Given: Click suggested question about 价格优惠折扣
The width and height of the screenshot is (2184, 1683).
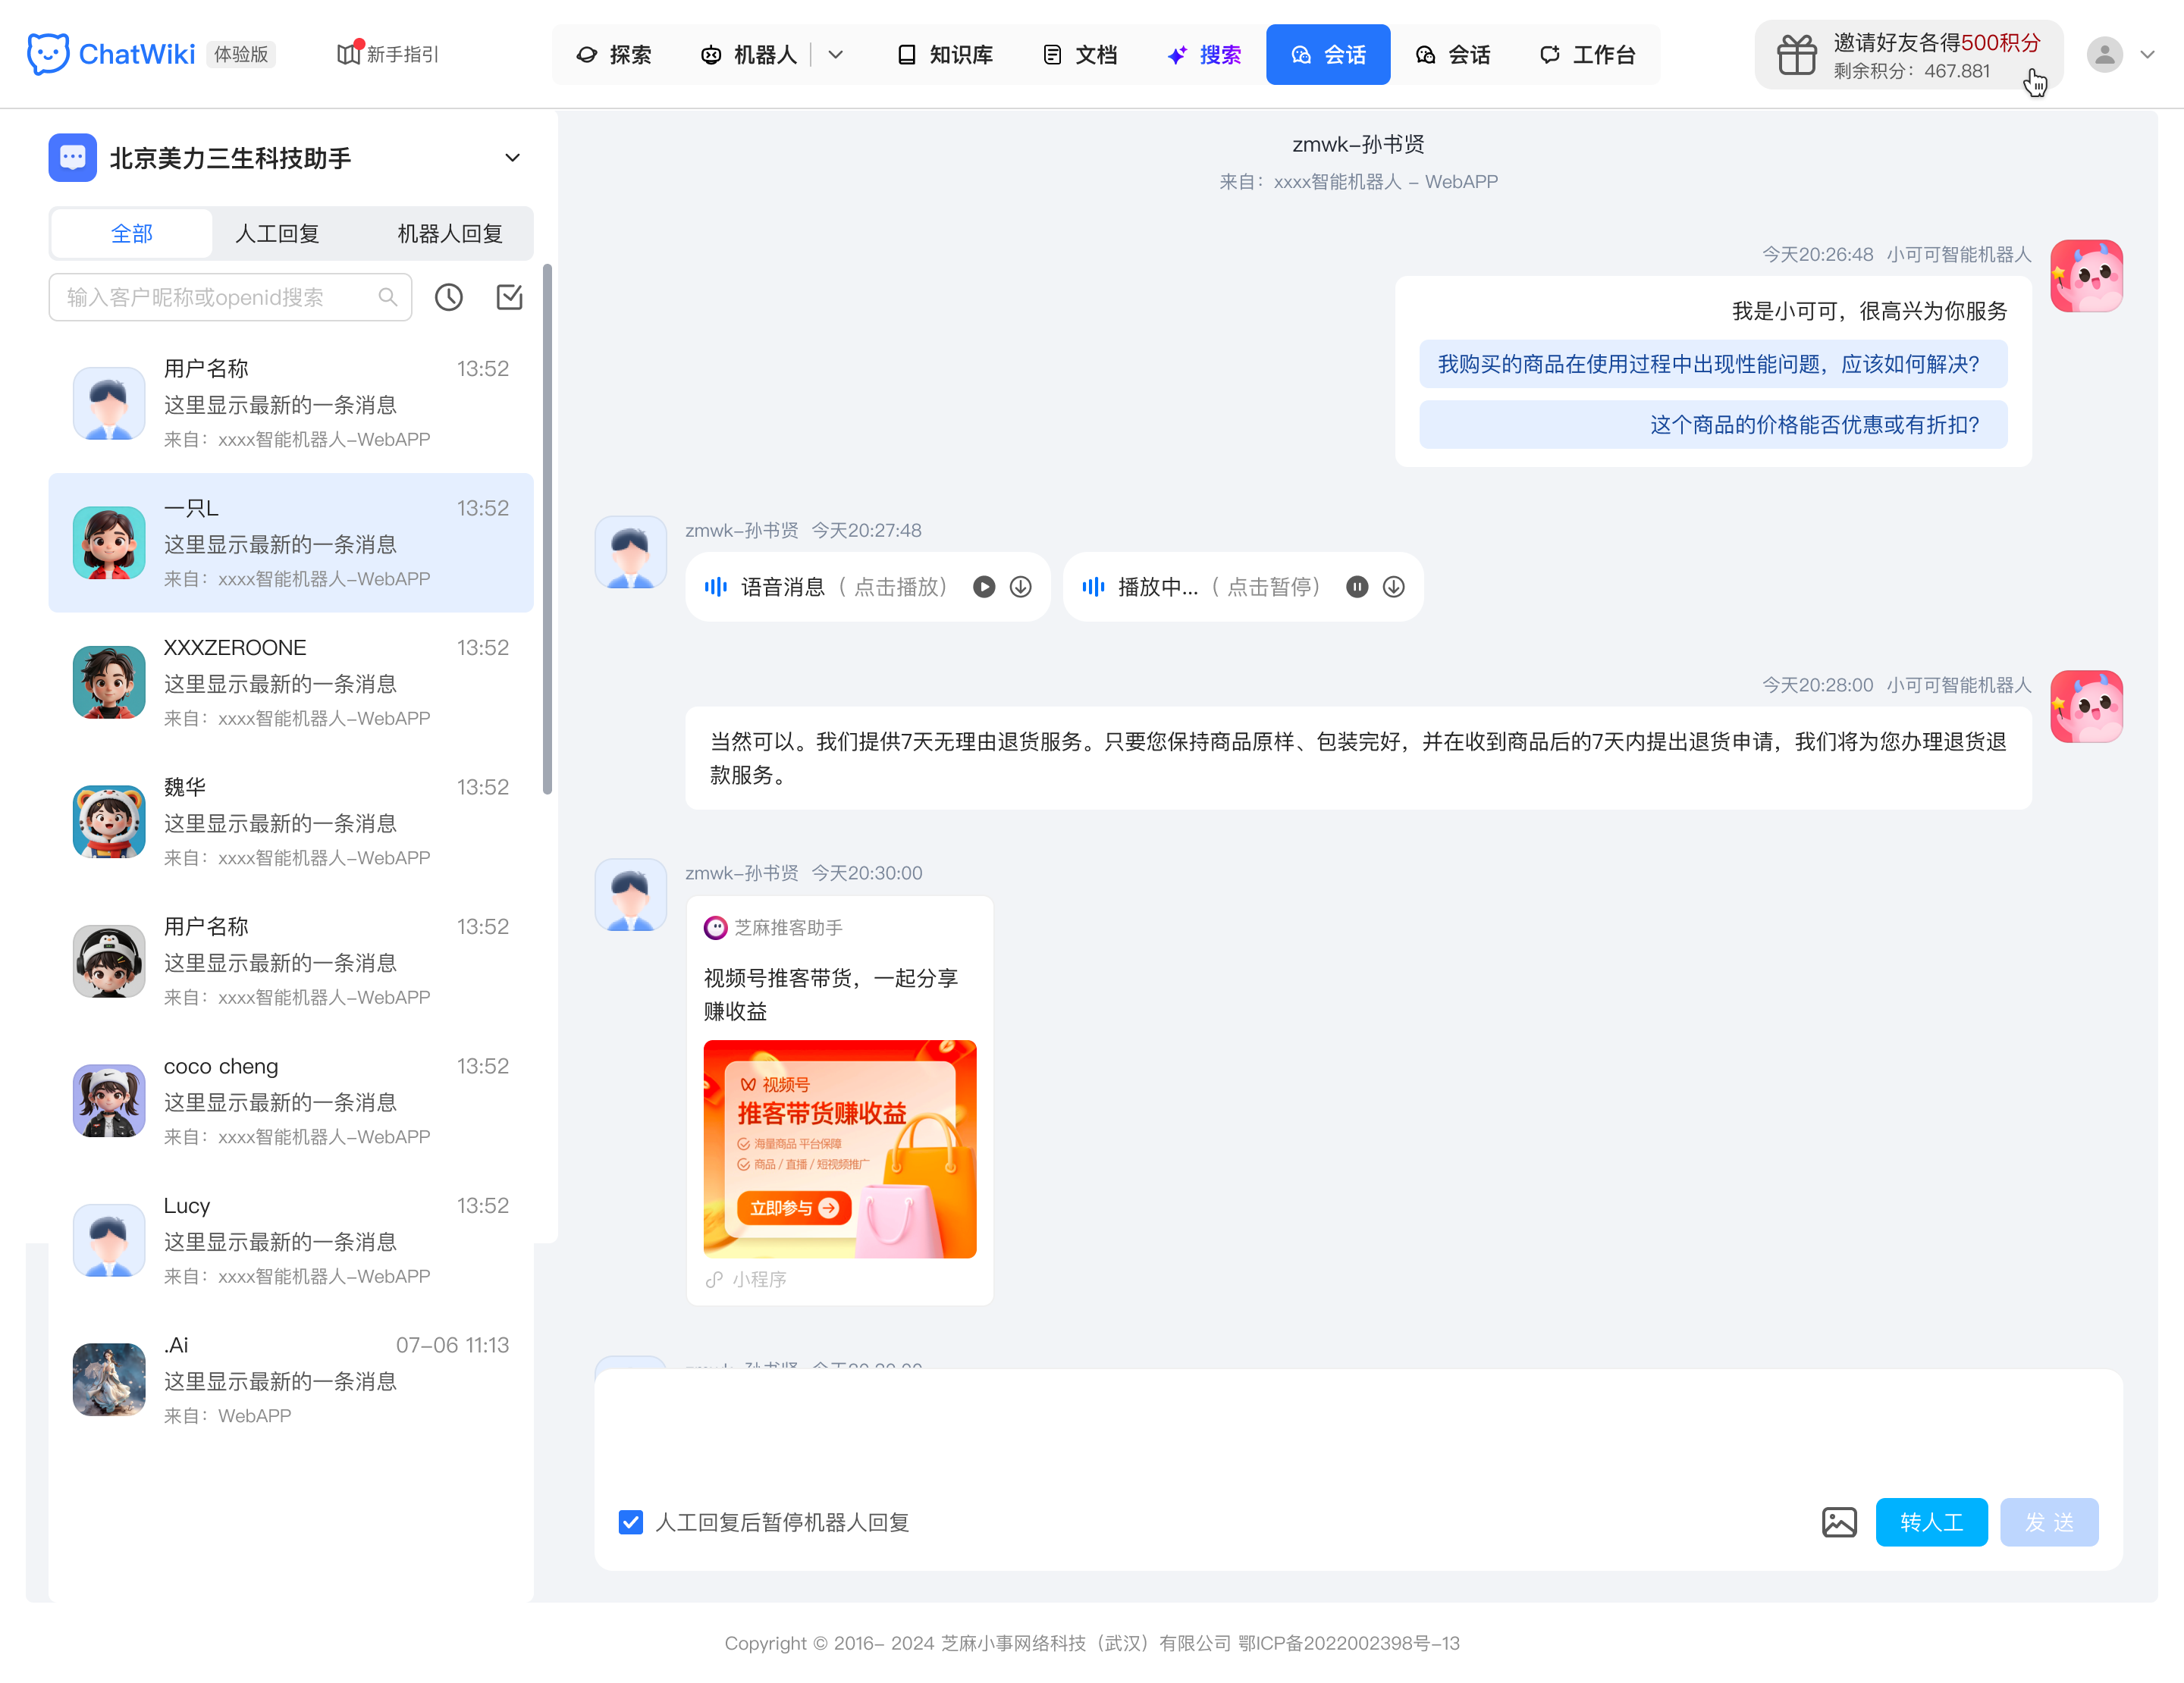Looking at the screenshot, I should (x=1712, y=425).
